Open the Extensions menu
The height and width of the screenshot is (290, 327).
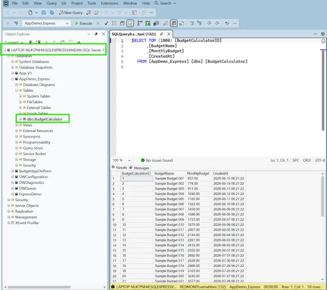click(109, 3)
